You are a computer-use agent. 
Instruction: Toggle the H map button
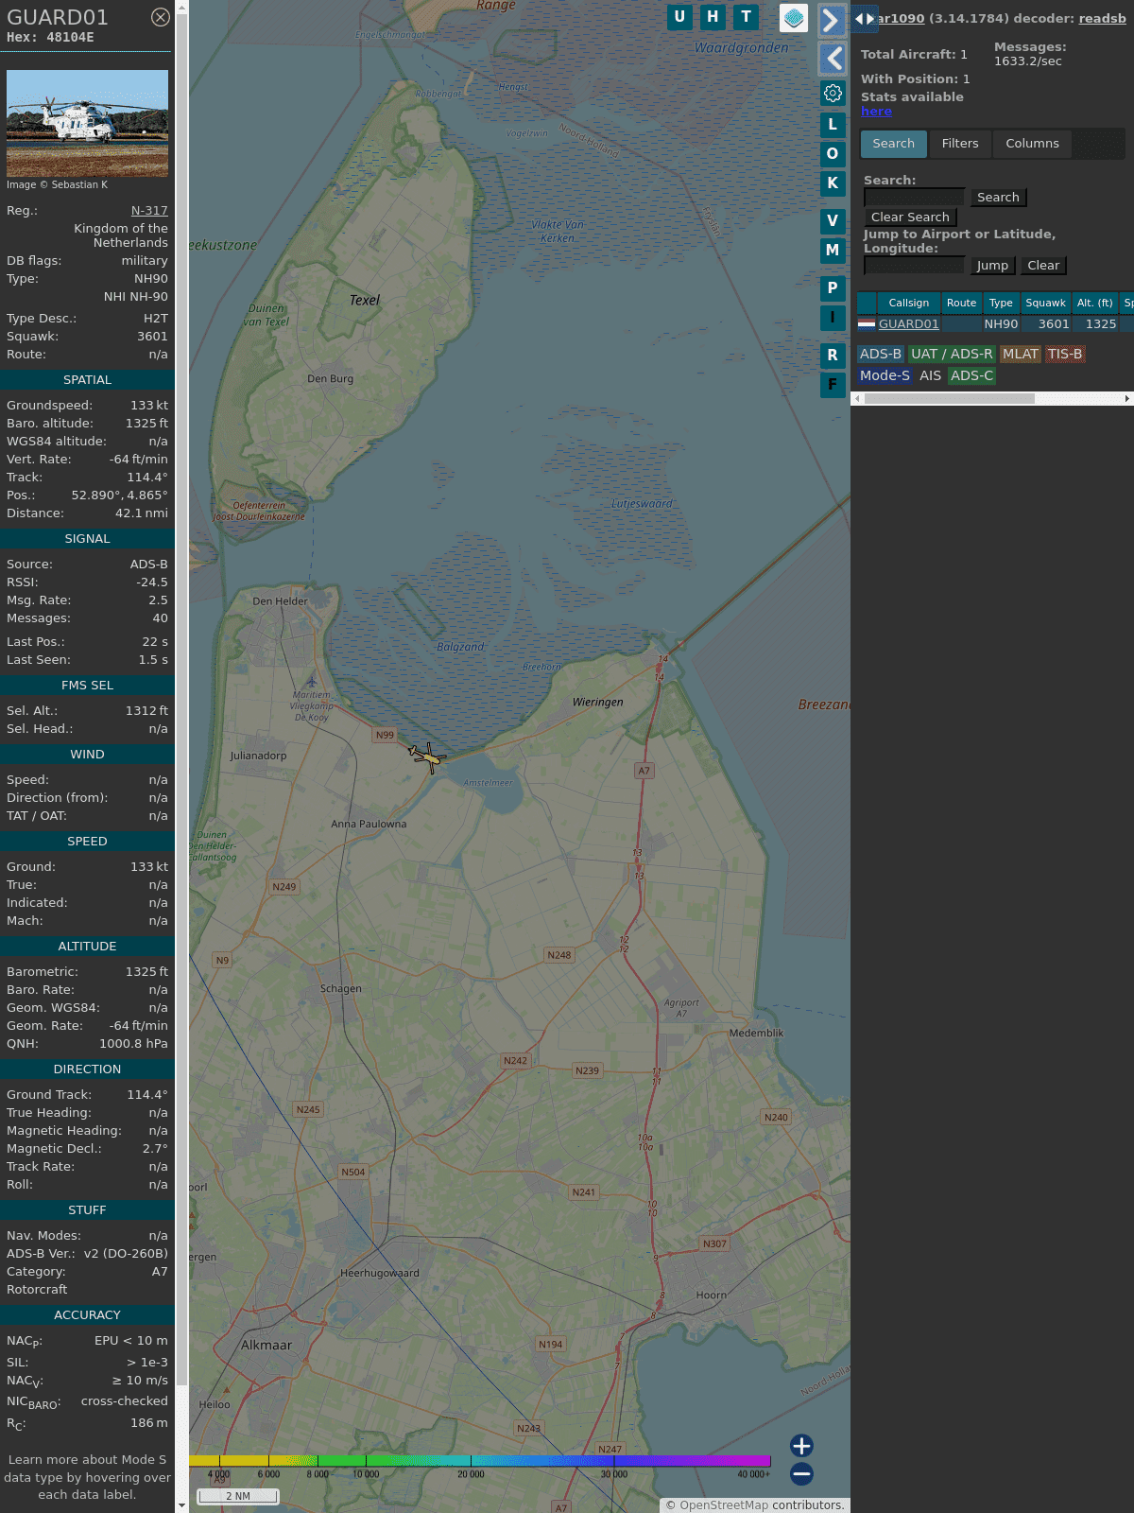click(713, 17)
